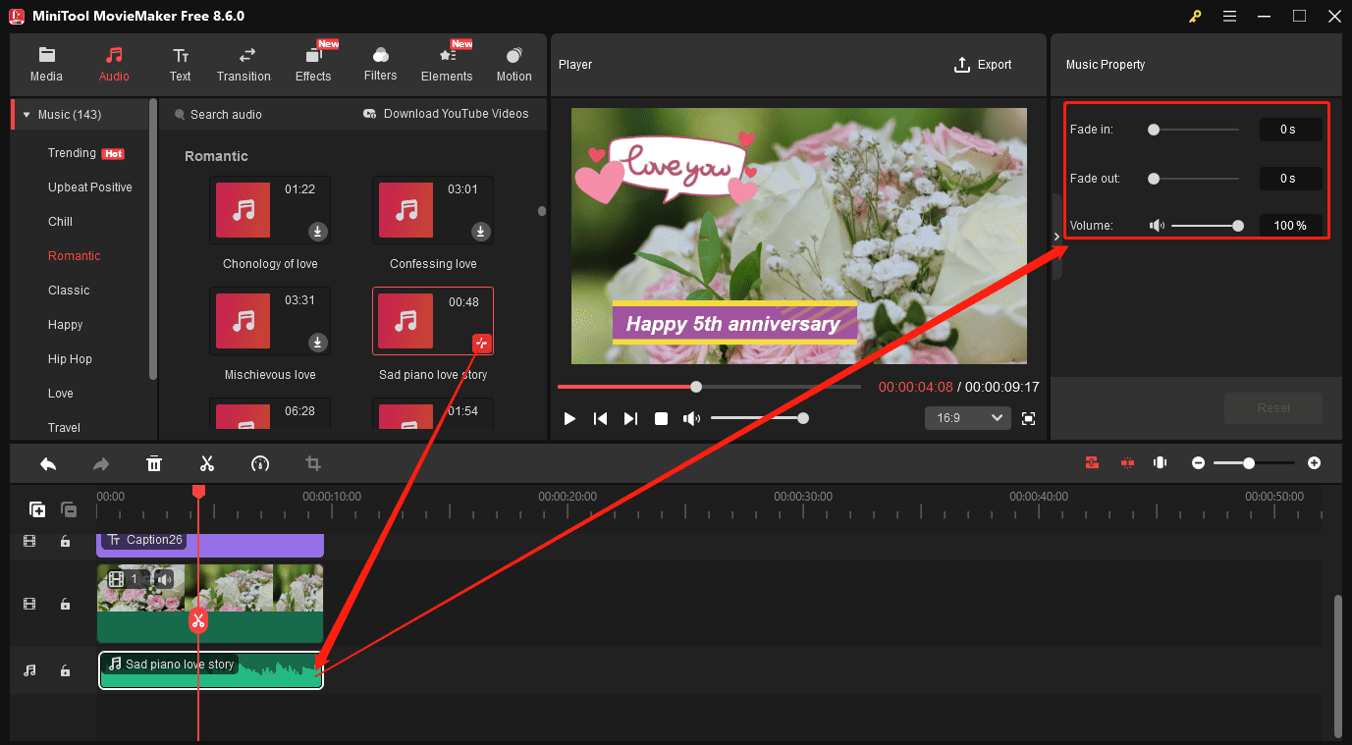Open the Effects tab
The image size is (1352, 745).
(x=313, y=65)
